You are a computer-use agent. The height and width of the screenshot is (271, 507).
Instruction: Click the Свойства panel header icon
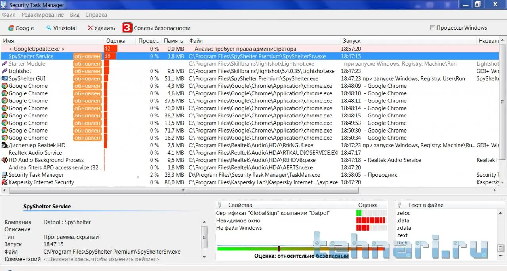221,205
